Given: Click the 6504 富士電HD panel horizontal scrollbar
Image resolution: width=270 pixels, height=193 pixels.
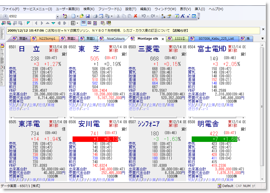Looking at the screenshot, I should [217, 118].
